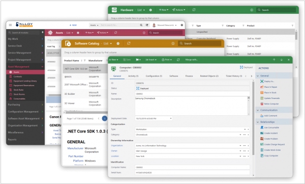Open Actions dropdown in Hardware toolbar
This screenshot has height=184, width=305.
pyautogui.click(x=179, y=10)
